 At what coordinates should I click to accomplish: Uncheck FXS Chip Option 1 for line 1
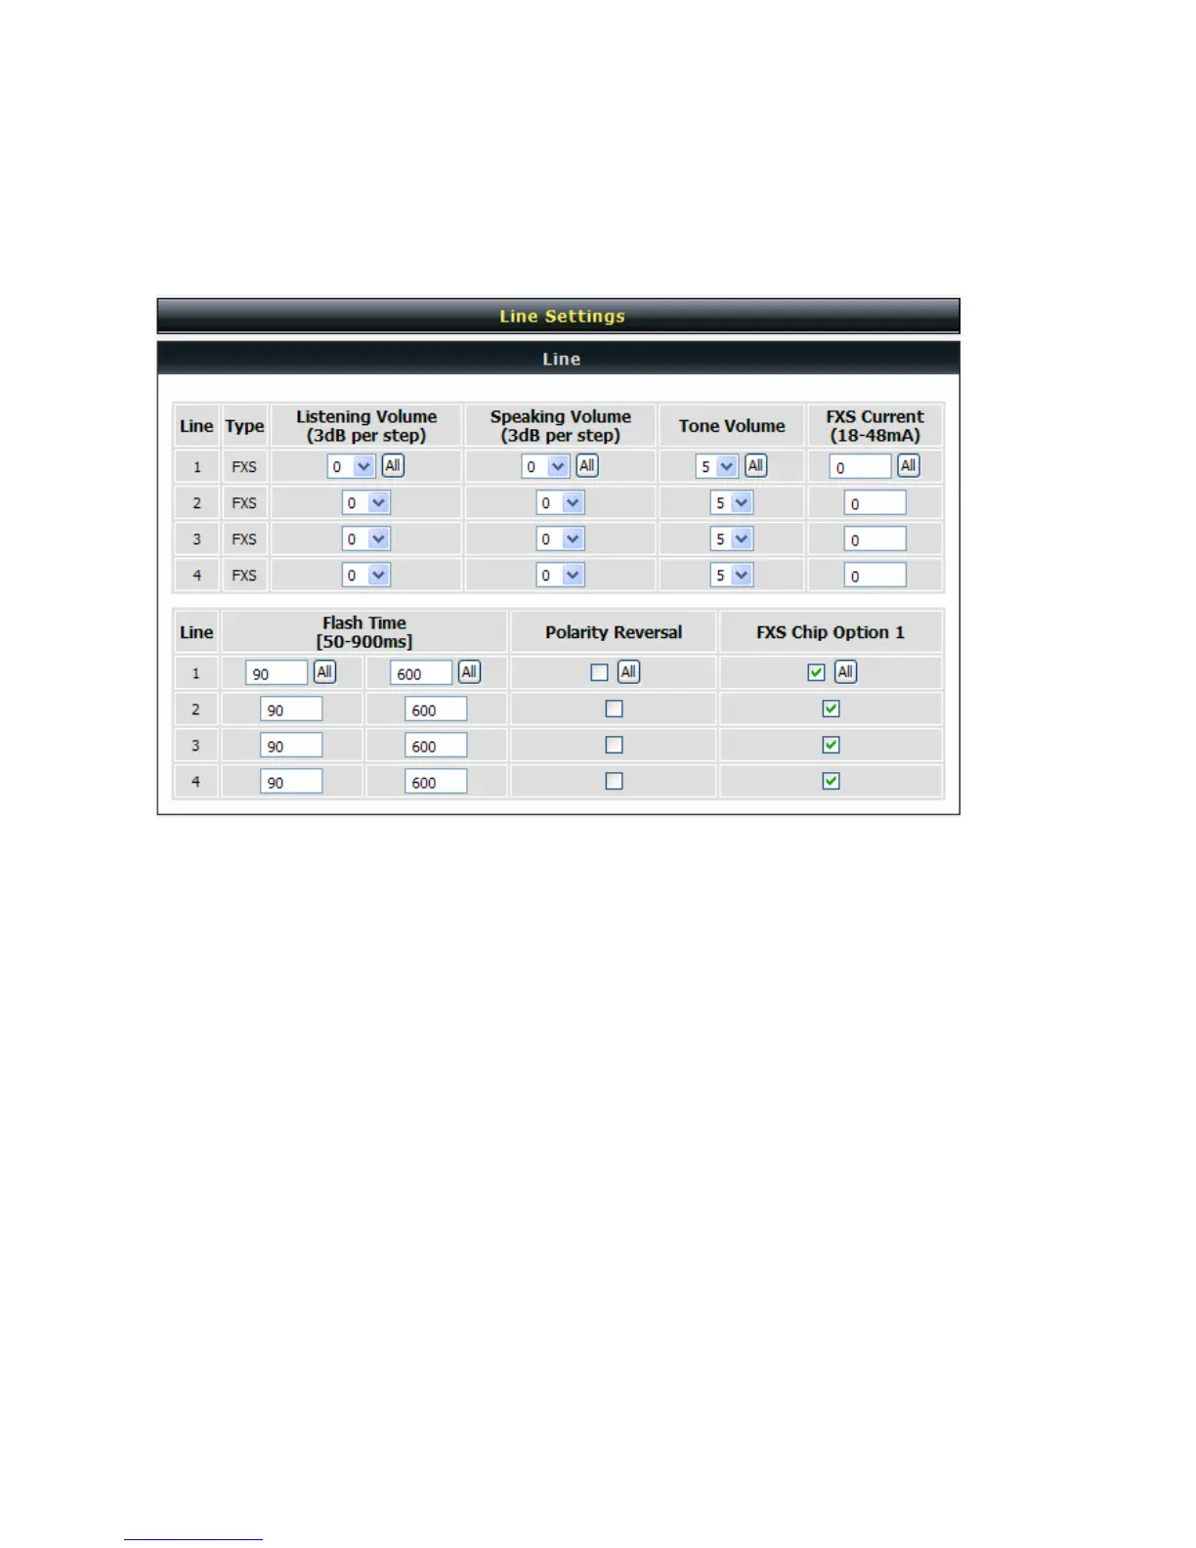click(816, 672)
